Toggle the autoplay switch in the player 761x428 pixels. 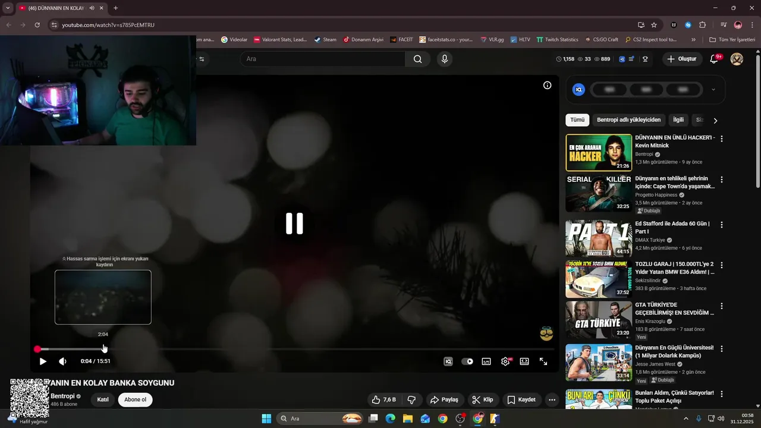pyautogui.click(x=468, y=361)
